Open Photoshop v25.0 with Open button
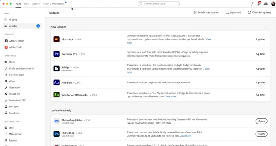The width and height of the screenshot is (276, 146). (x=261, y=134)
